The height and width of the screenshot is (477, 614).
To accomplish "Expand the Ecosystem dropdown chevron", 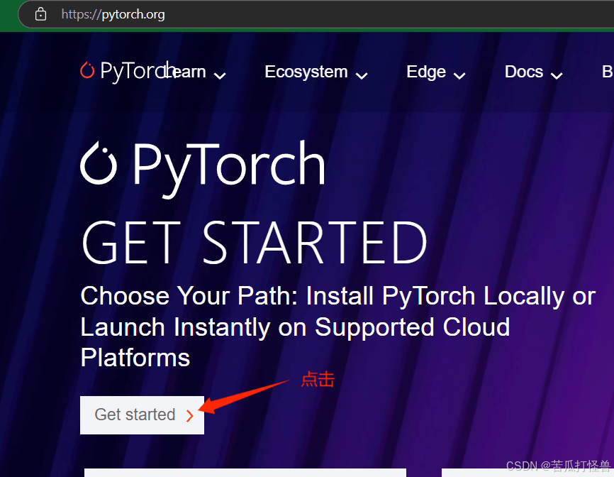I will (x=362, y=75).
